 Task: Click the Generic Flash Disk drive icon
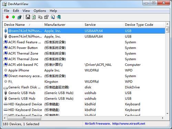[x=6, y=88]
